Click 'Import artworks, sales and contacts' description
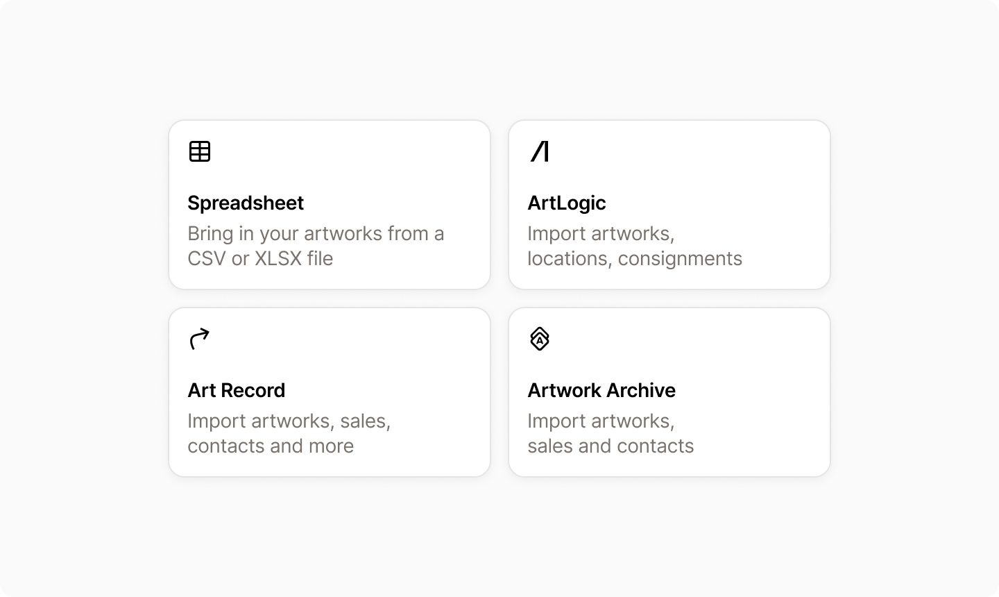 point(610,433)
